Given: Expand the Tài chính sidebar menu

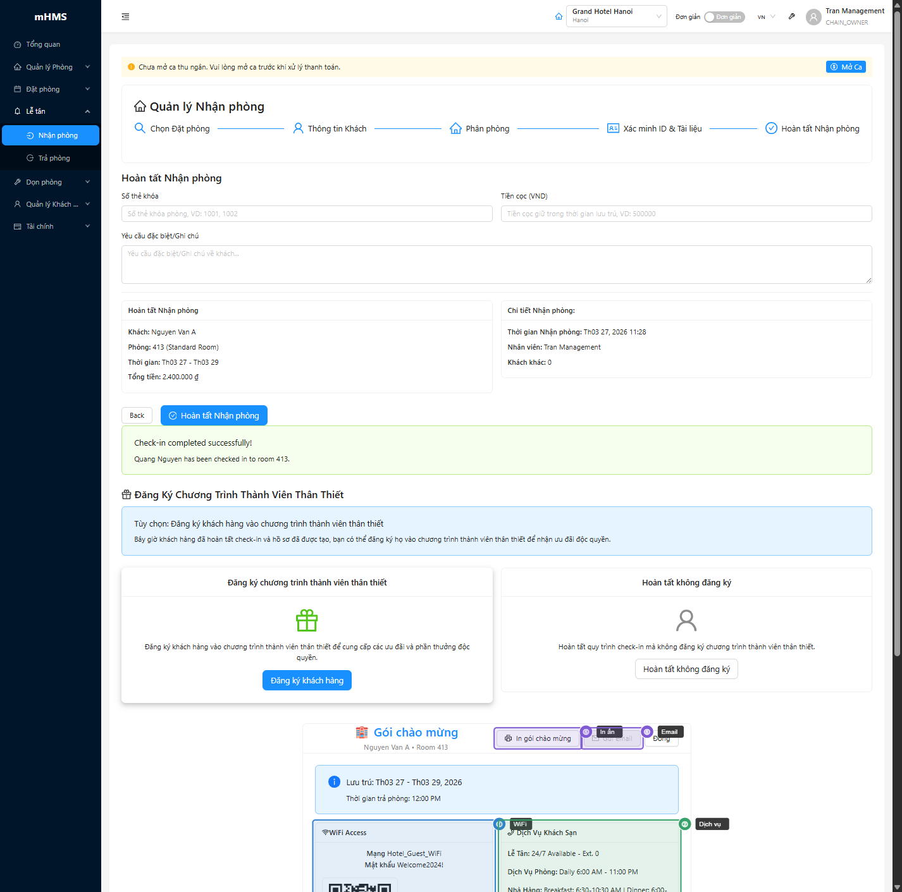Looking at the screenshot, I should point(51,226).
